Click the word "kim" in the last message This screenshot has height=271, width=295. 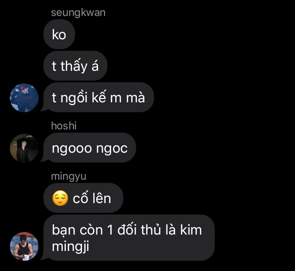pos(191,230)
